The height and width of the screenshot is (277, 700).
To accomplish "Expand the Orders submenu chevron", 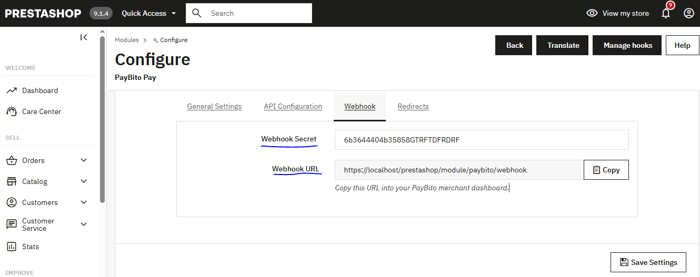I will [x=84, y=160].
